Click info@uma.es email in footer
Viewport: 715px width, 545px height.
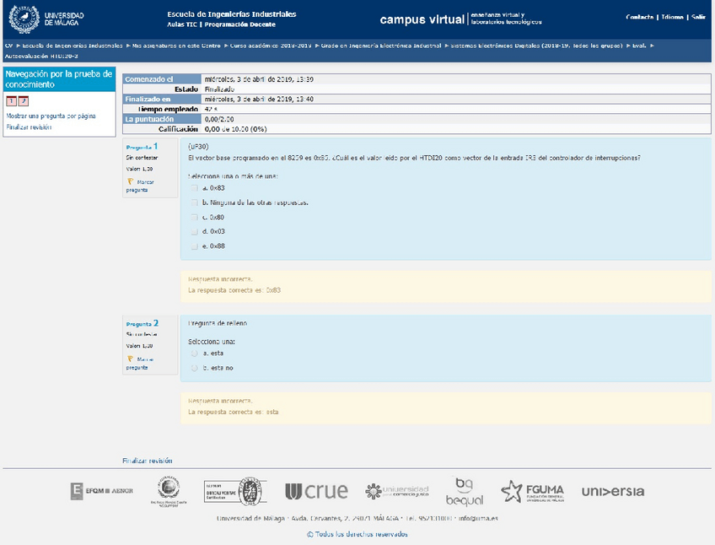478,519
